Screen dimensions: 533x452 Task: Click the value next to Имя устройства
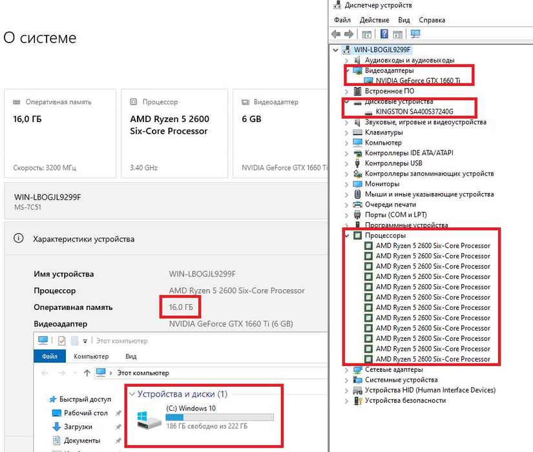[202, 274]
